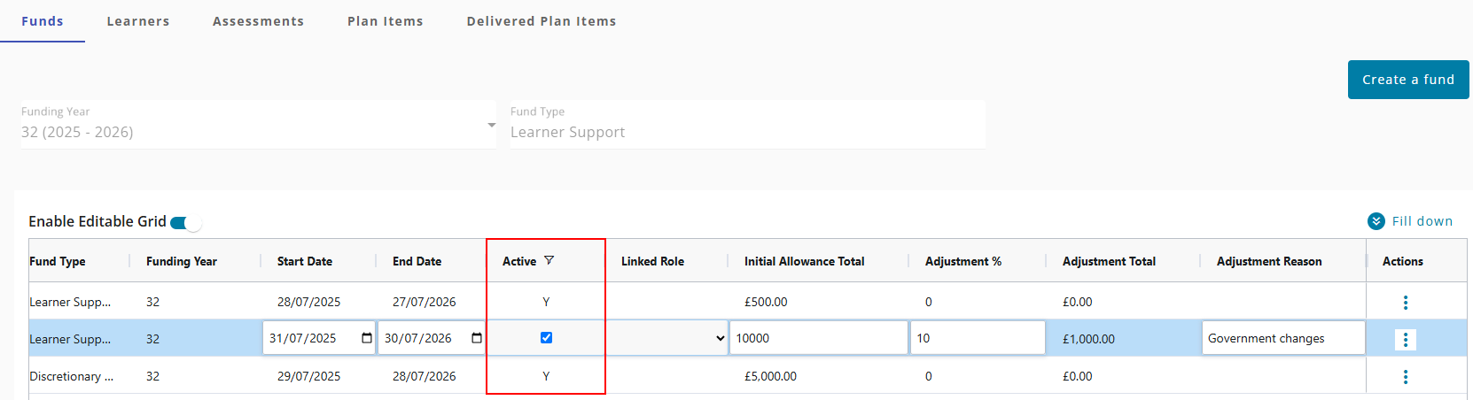Image resolution: width=1473 pixels, height=400 pixels.
Task: Toggle the Enable Editable Grid switch
Action: [x=185, y=222]
